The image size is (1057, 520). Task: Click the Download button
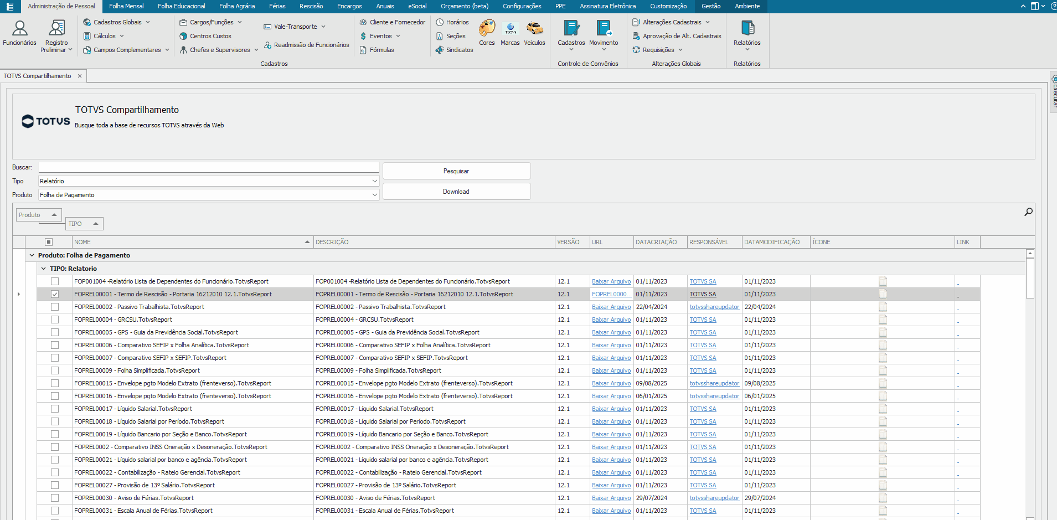pyautogui.click(x=456, y=192)
